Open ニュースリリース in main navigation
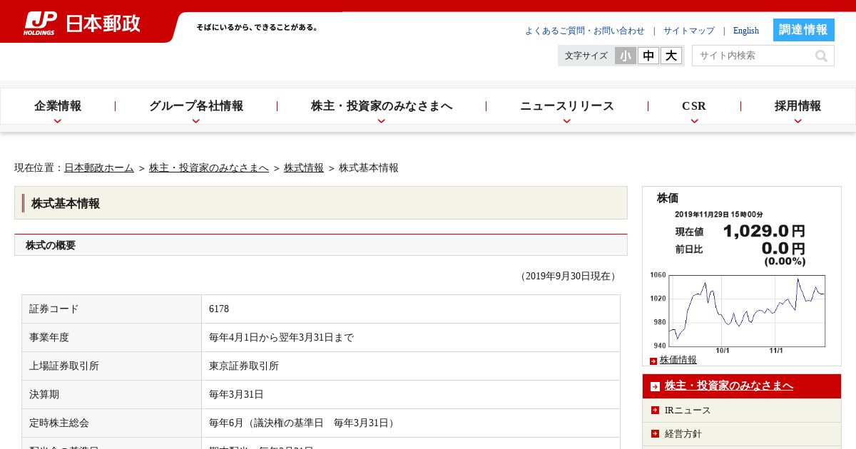This screenshot has height=449, width=856. [567, 106]
